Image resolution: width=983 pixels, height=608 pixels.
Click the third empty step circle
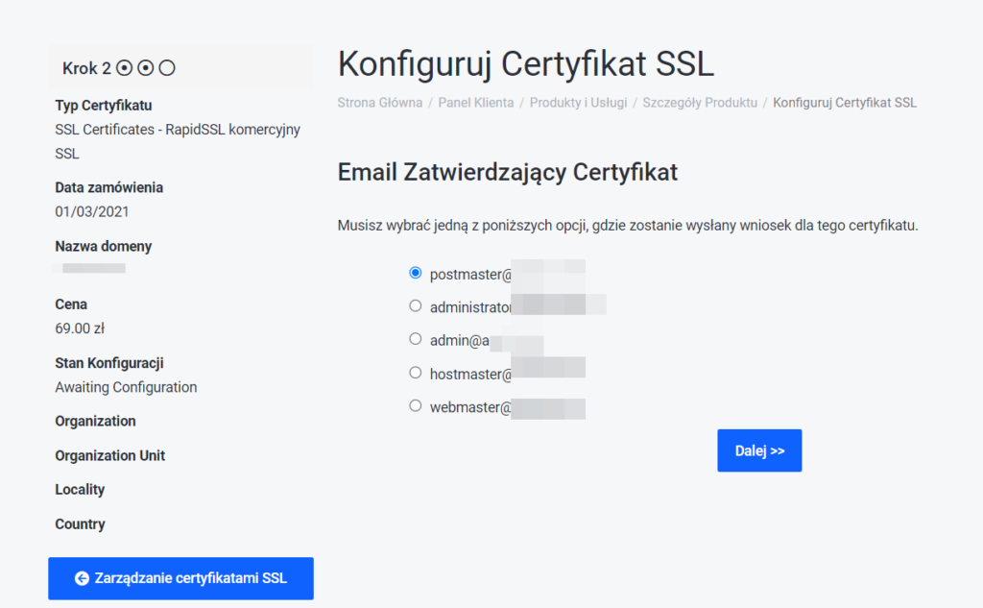pyautogui.click(x=167, y=68)
